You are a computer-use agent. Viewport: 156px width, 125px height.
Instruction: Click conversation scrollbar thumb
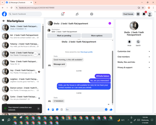(112, 77)
